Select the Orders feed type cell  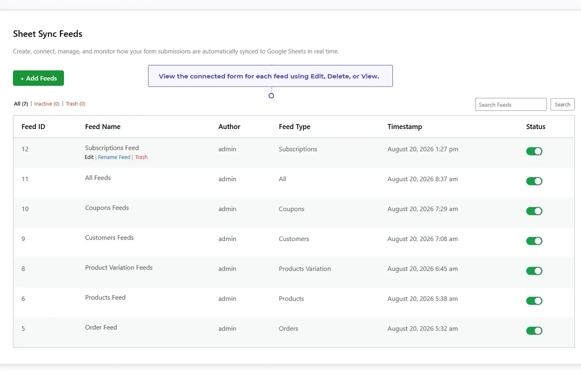(x=288, y=329)
